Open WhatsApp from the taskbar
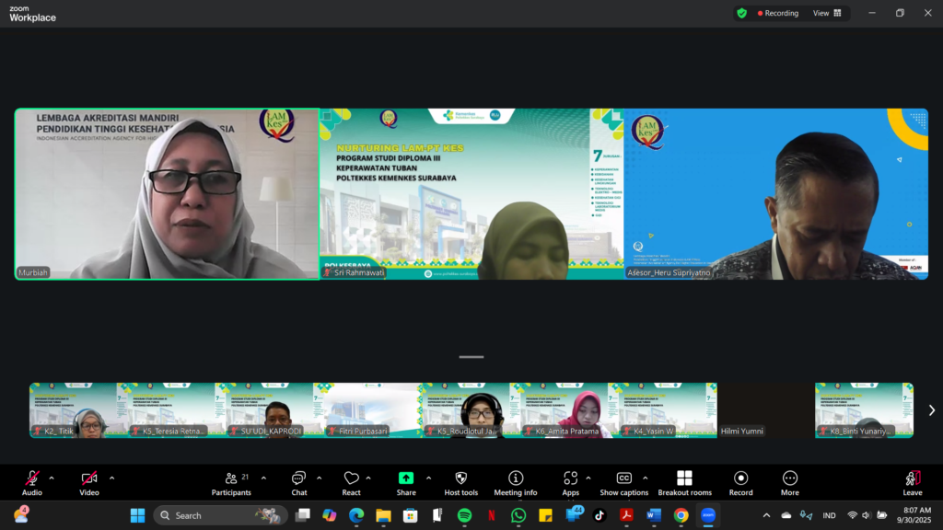Viewport: 943px width, 530px height. click(x=518, y=515)
